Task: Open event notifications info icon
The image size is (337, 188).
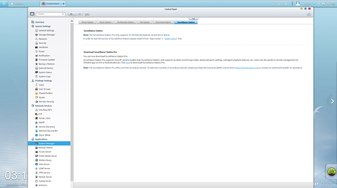Action: click(286, 4)
